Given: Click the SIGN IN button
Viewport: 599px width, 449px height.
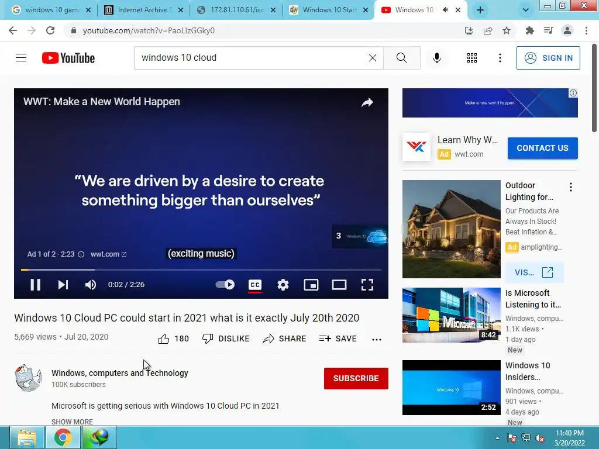Looking at the screenshot, I should (x=548, y=58).
